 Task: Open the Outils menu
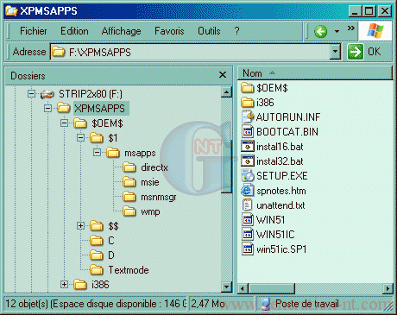pos(209,31)
